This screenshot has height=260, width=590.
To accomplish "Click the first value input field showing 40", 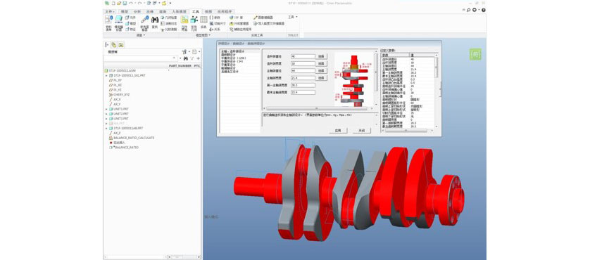I will [303, 56].
